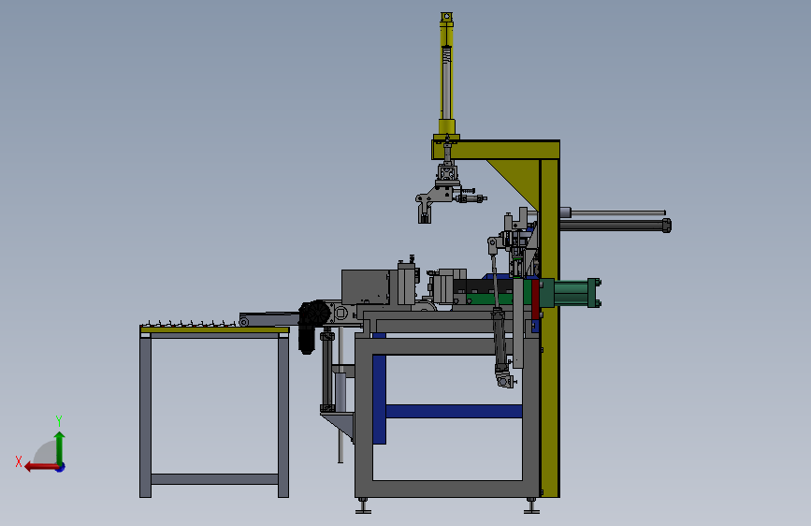The image size is (811, 526).
Task: Click the red X axis arrow of triad
Action: point(41,467)
